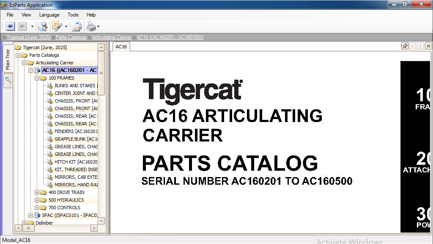The width and height of the screenshot is (433, 244).
Task: Follow the AC16 (AC160201 - AC160700) breadcrumb link
Action: click(x=170, y=37)
